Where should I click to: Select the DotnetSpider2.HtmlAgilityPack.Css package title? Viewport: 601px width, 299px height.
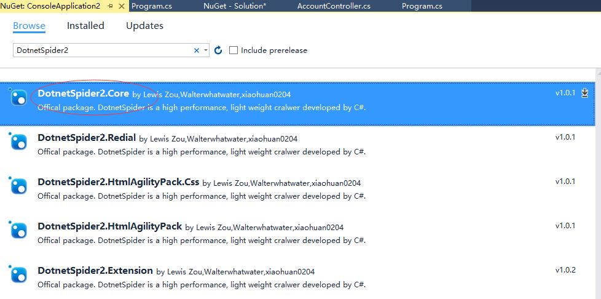tap(119, 182)
